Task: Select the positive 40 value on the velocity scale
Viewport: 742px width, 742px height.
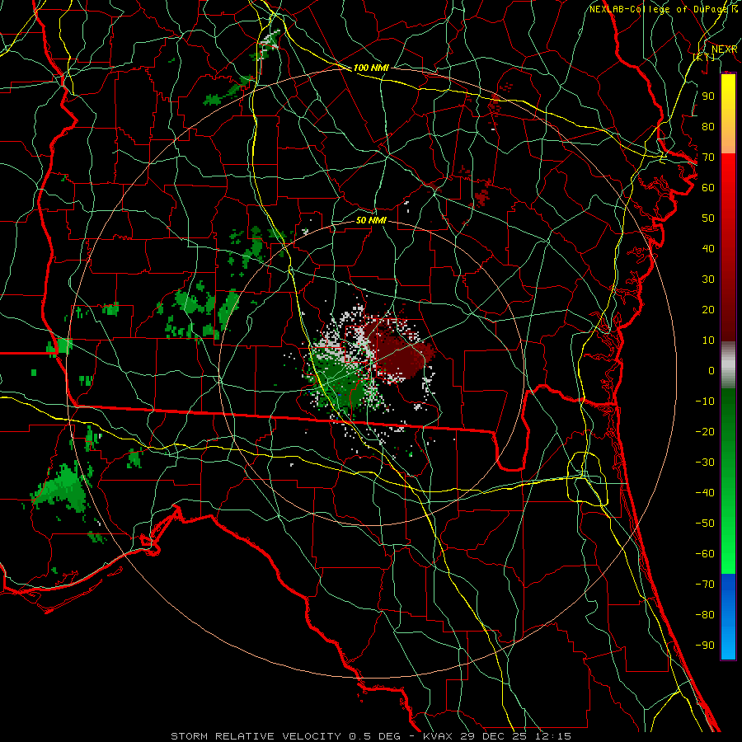Action: (x=708, y=249)
